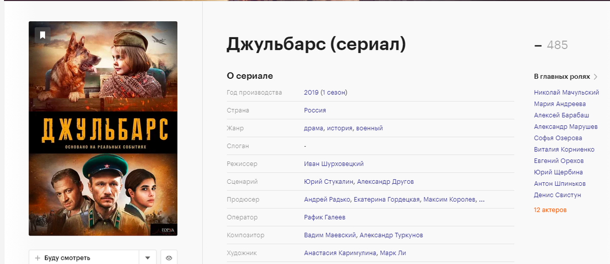610x264 pixels.
Task: Open actress Виталия Корниенко
Action: (564, 149)
